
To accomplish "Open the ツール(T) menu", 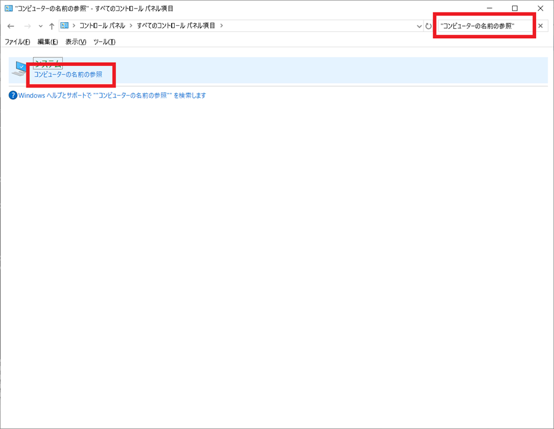I will (104, 42).
